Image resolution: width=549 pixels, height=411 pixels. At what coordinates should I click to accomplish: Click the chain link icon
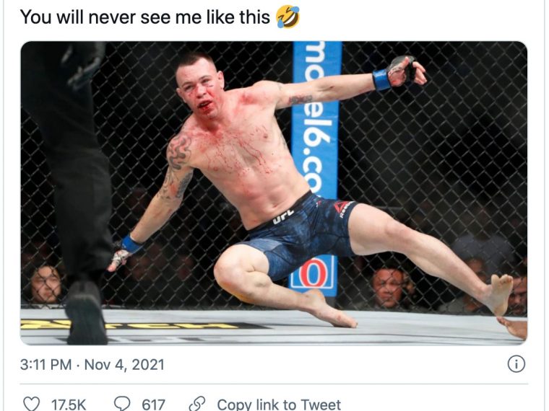(x=197, y=404)
